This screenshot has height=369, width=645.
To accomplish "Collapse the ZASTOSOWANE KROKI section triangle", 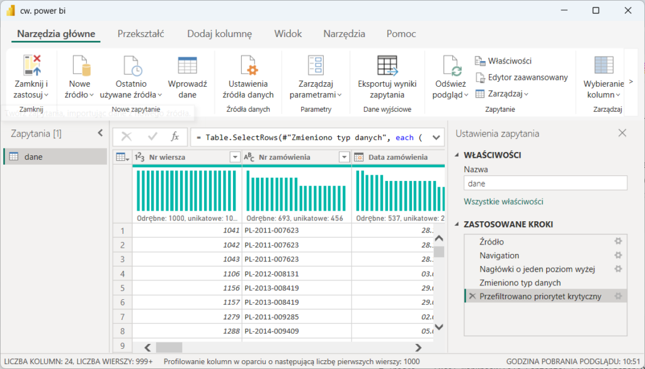I will (457, 224).
